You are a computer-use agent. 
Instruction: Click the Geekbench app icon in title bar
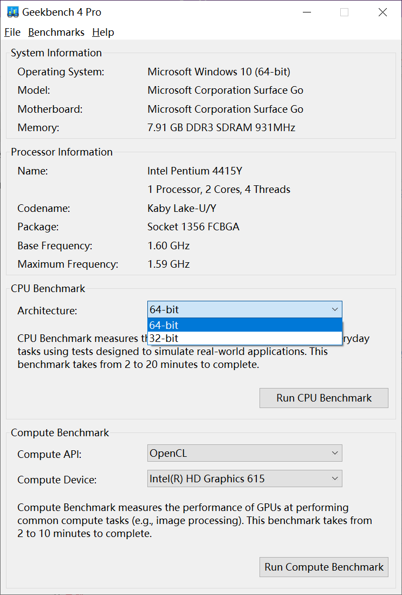(13, 12)
